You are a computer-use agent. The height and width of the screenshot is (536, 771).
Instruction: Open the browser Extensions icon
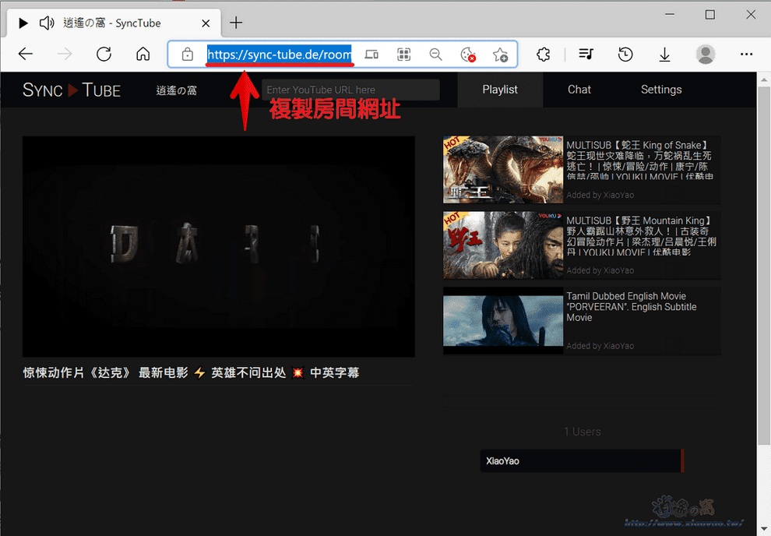click(543, 54)
